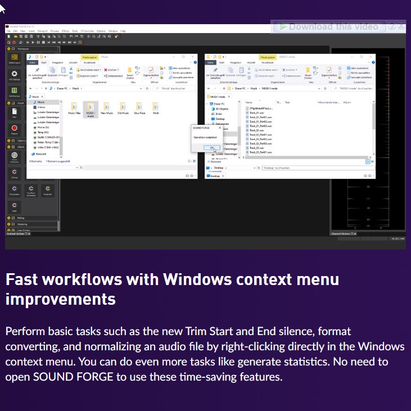Click Eigenschaften icon in Musik window
This screenshot has height=411, width=411.
pos(151,72)
